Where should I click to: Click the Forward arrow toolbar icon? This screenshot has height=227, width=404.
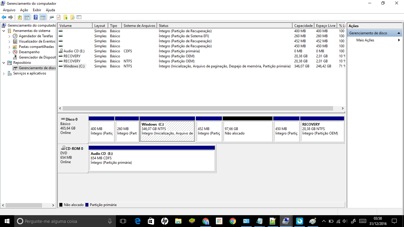tap(11, 17)
